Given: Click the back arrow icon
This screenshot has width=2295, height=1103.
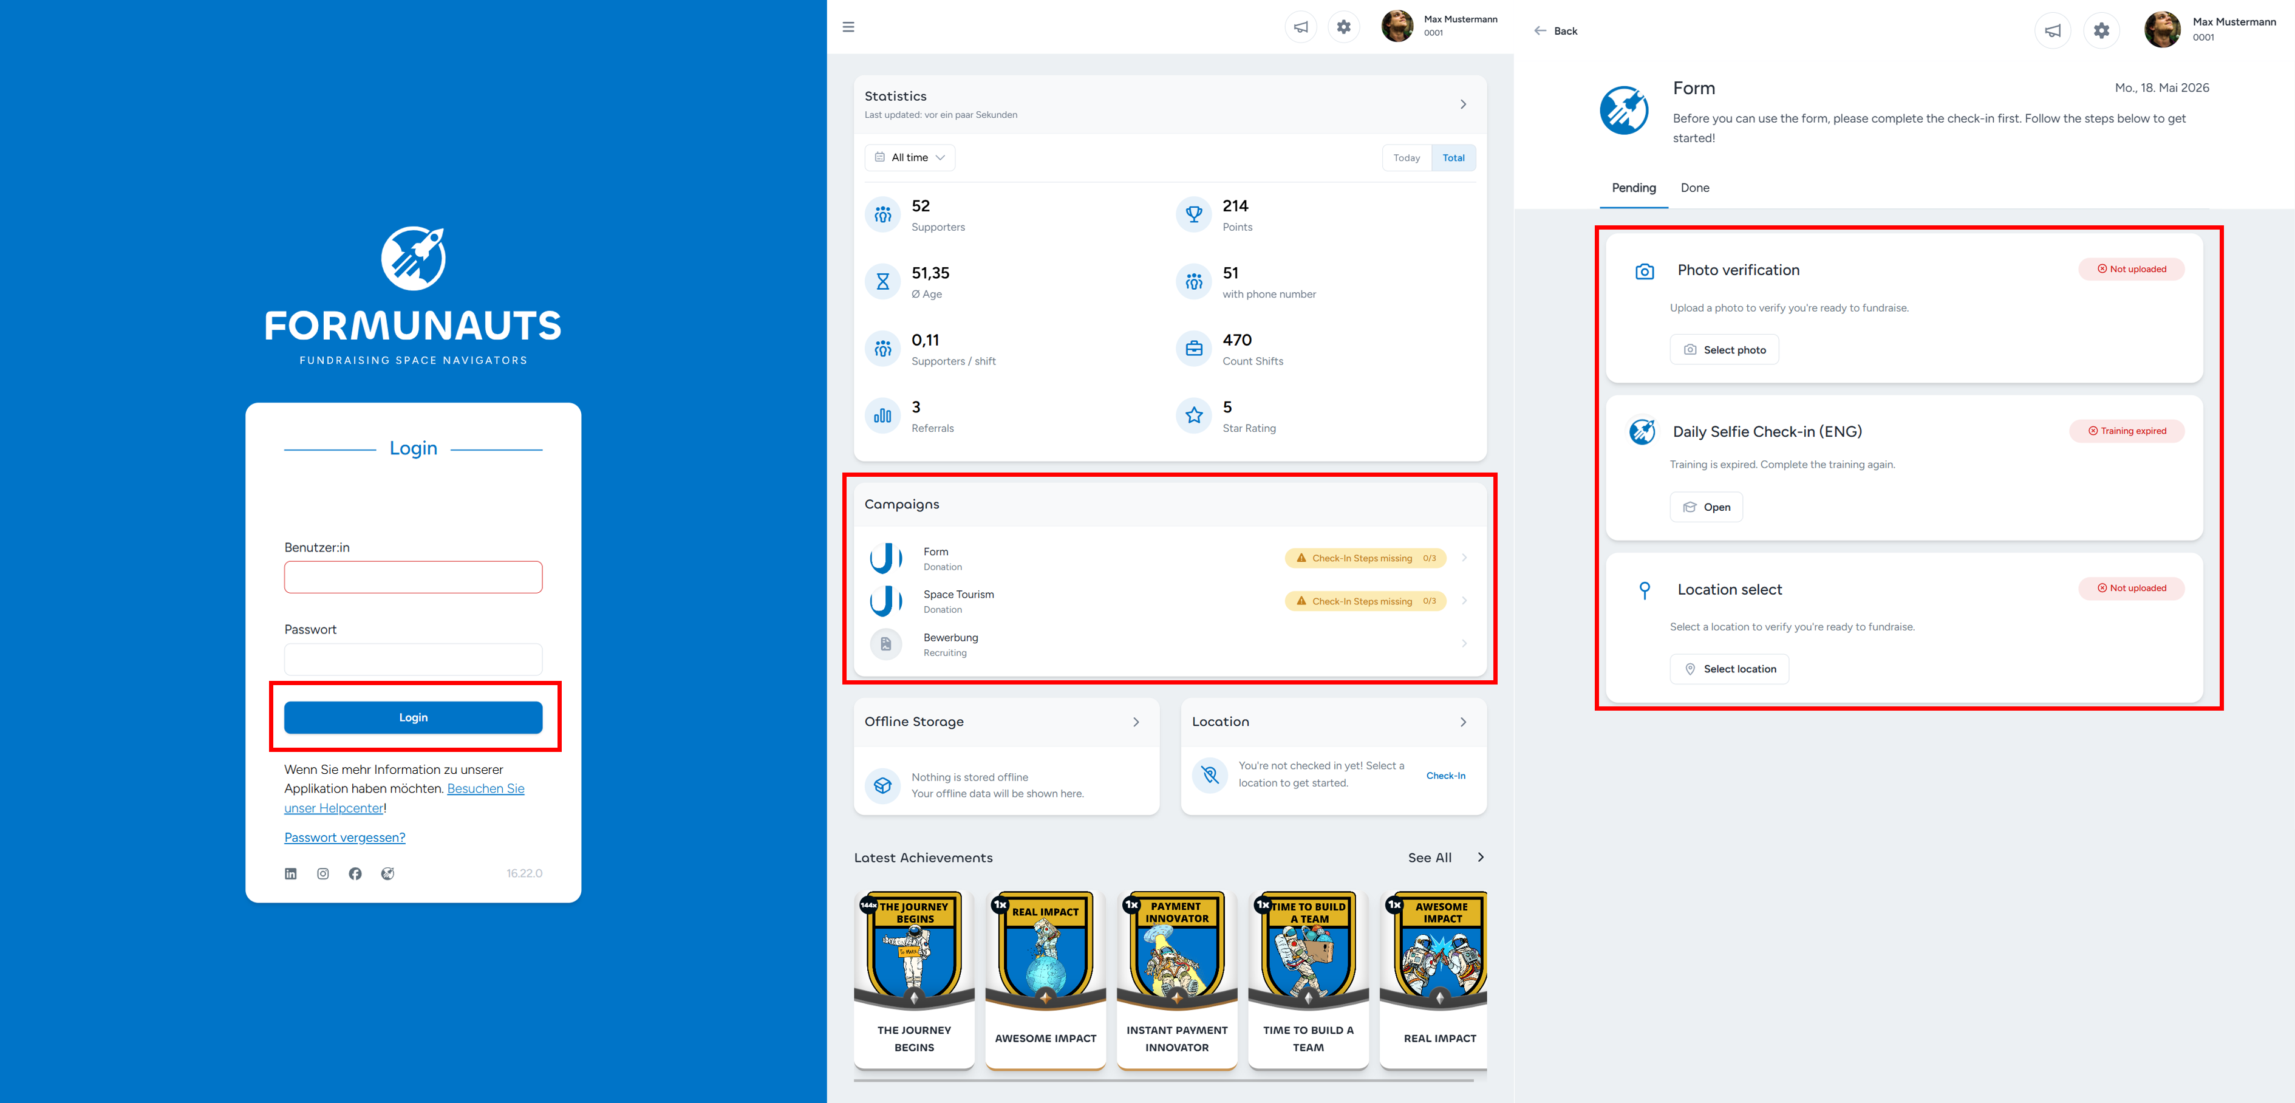Looking at the screenshot, I should pyautogui.click(x=1540, y=31).
